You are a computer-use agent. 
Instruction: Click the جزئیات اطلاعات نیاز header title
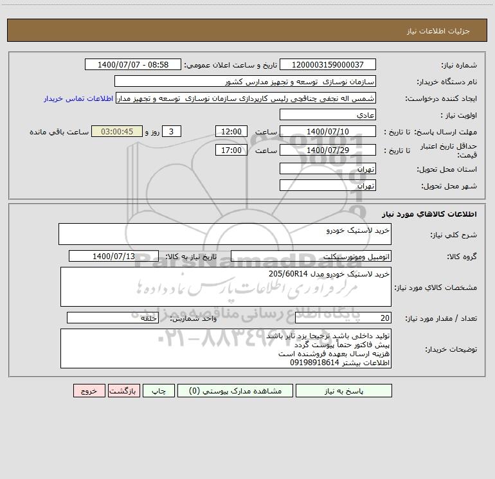click(438, 31)
